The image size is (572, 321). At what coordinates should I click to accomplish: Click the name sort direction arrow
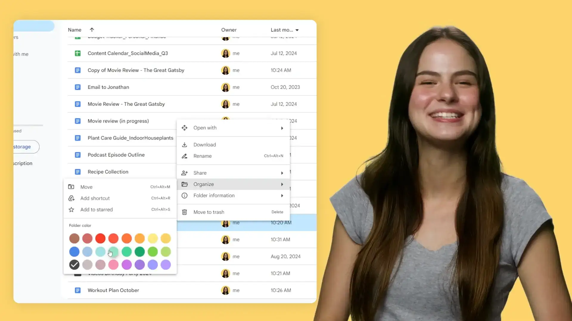pyautogui.click(x=92, y=30)
